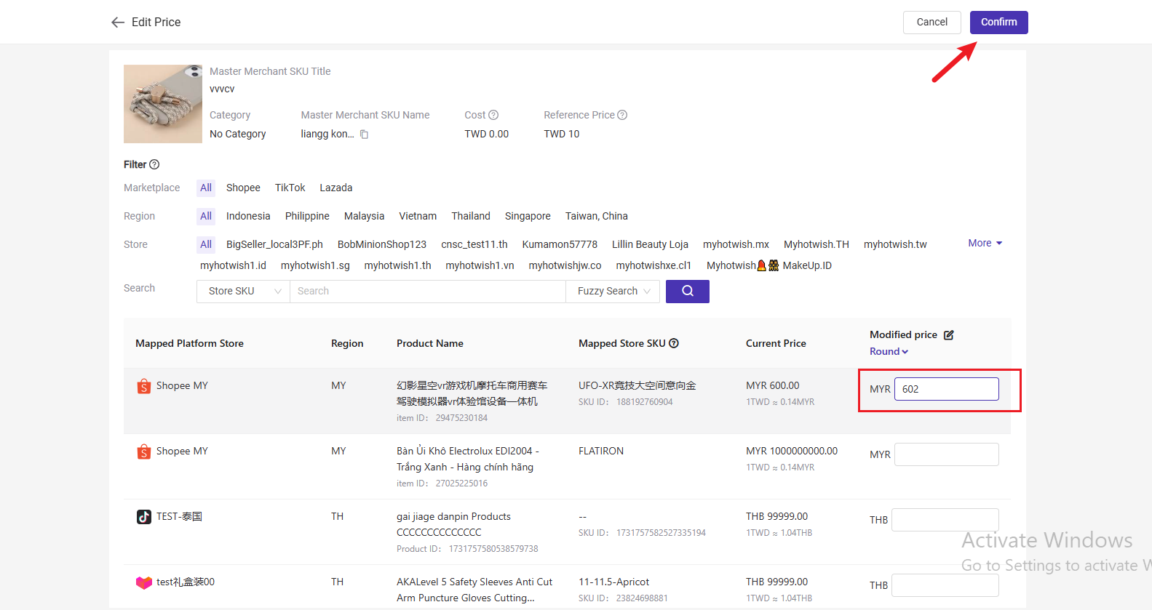The image size is (1152, 610).
Task: Click the Modified price bulk edit icon
Action: coord(949,334)
